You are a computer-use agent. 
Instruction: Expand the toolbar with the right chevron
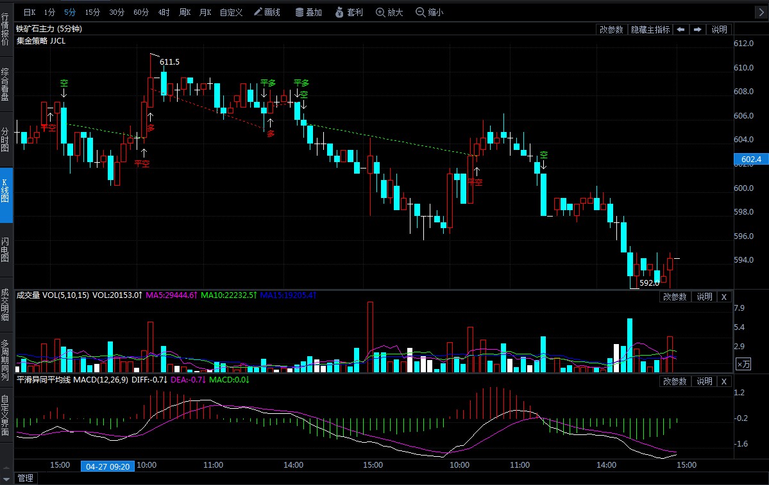pyautogui.click(x=761, y=12)
